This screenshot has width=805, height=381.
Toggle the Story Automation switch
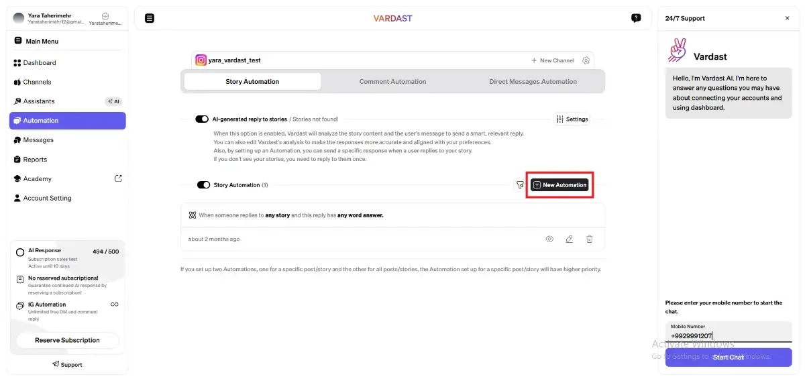pyautogui.click(x=203, y=185)
